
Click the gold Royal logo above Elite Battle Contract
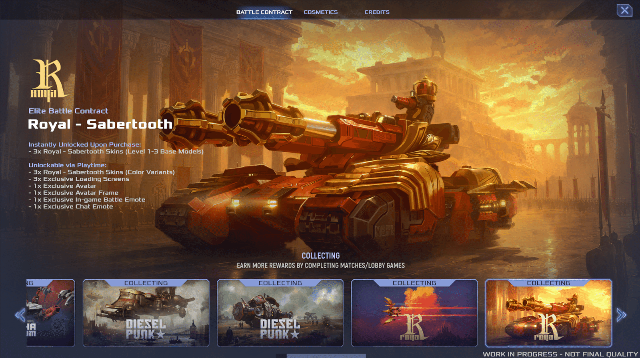tap(49, 80)
